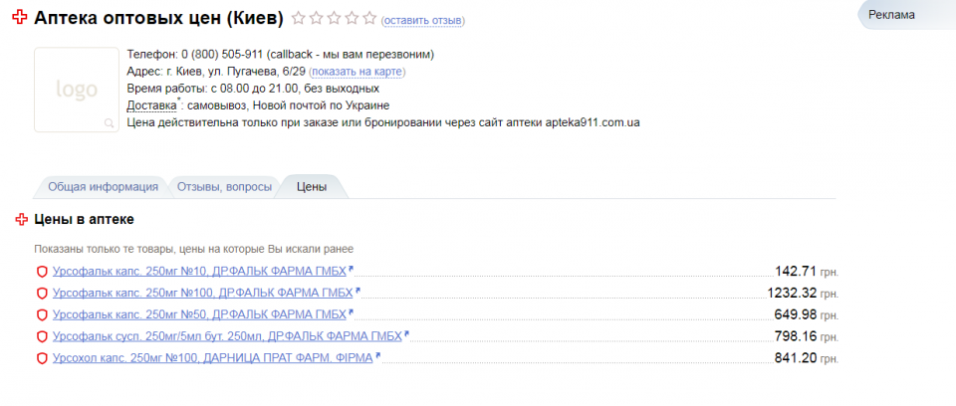Screen dimensions: 956x406
Task: Switch to the Отзывы, вопросы tab
Action: pyautogui.click(x=222, y=187)
